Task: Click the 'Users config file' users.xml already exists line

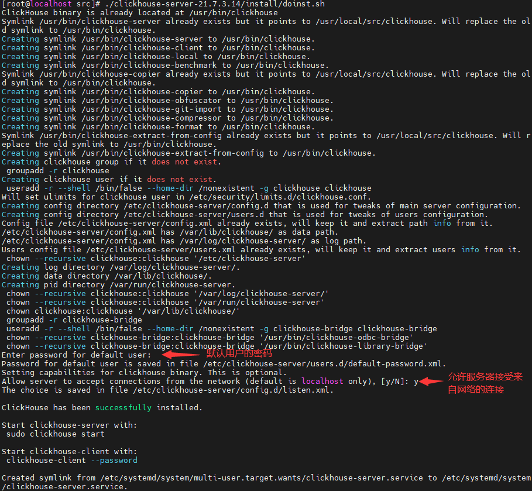Action: [x=261, y=250]
